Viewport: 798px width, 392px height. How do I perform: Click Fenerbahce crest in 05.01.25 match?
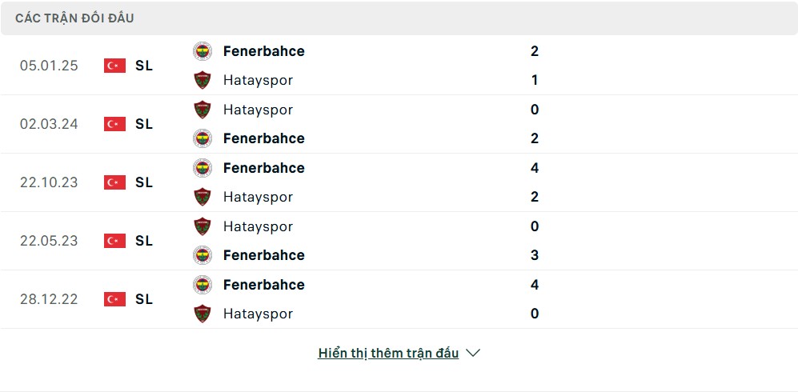tap(202, 51)
